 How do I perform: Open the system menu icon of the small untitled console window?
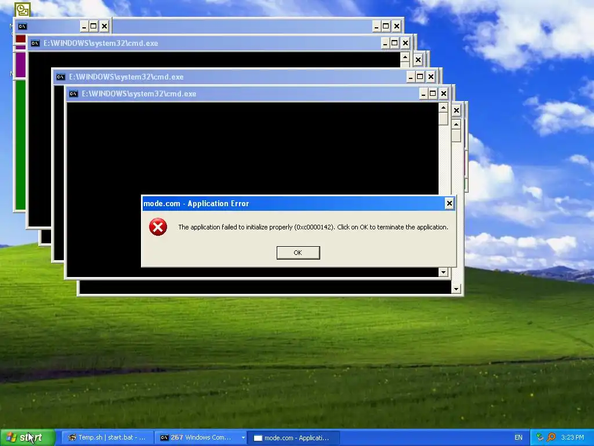click(23, 26)
